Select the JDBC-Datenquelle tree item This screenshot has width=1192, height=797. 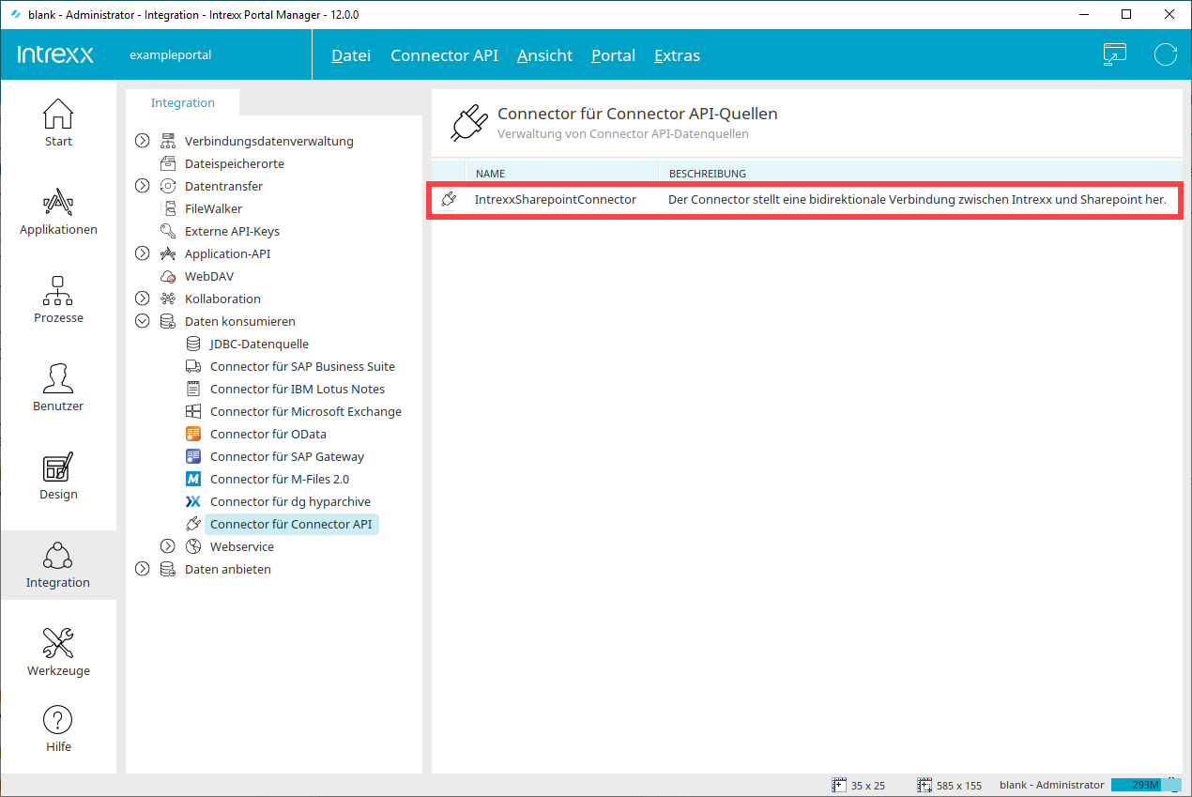click(259, 344)
